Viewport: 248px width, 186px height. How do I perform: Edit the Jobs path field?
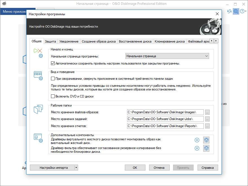(165, 119)
